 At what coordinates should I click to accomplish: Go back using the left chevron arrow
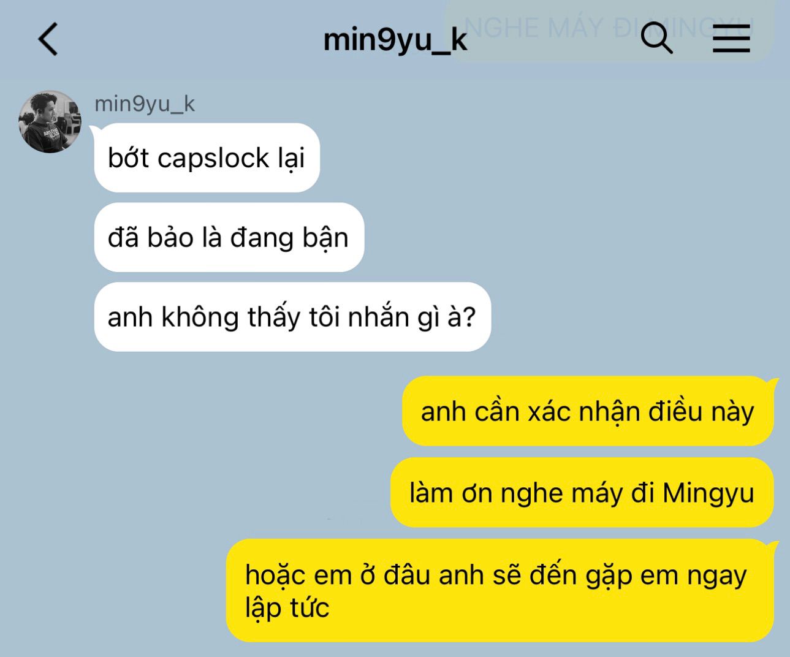coord(48,39)
